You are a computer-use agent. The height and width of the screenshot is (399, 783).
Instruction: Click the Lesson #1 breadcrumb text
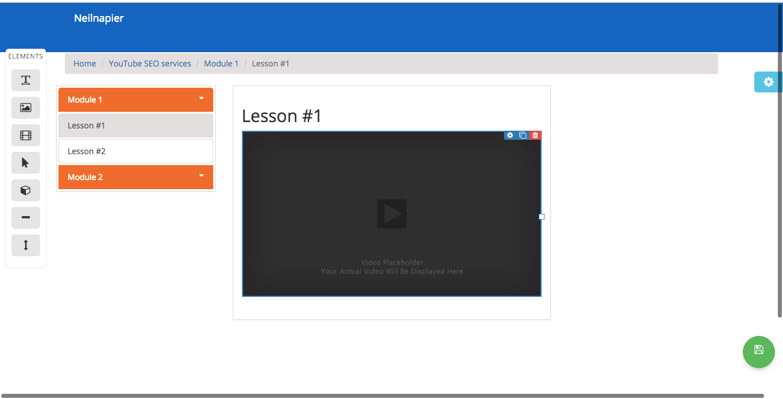pos(271,64)
